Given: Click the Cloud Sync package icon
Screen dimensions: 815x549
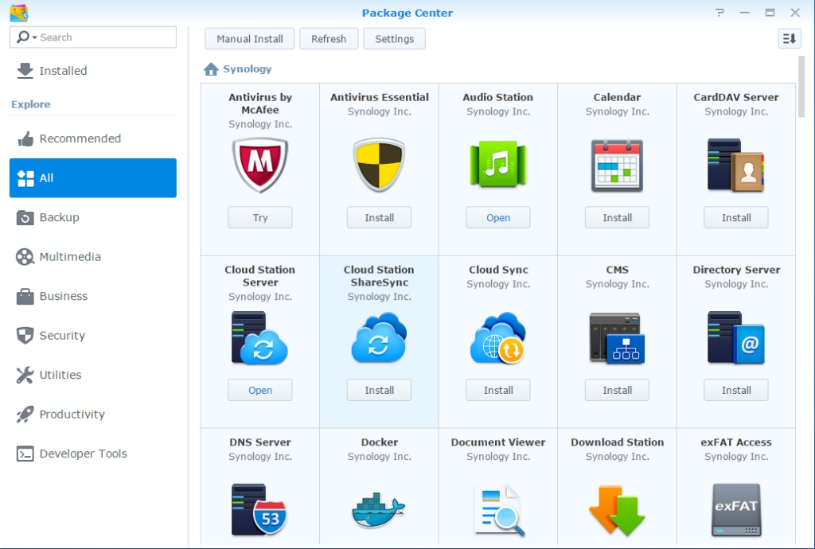Looking at the screenshot, I should pyautogui.click(x=498, y=337).
